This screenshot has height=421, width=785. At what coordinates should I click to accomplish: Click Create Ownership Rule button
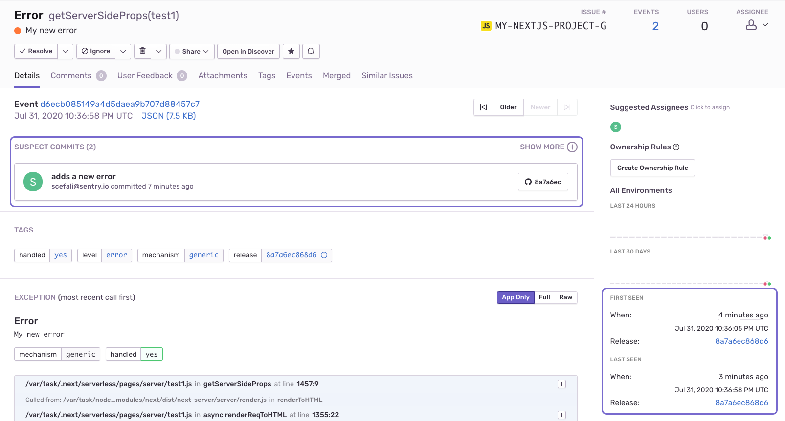tap(652, 168)
